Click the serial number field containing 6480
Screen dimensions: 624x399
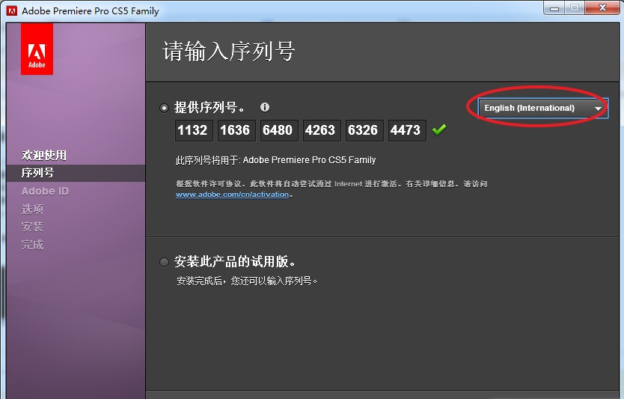279,130
